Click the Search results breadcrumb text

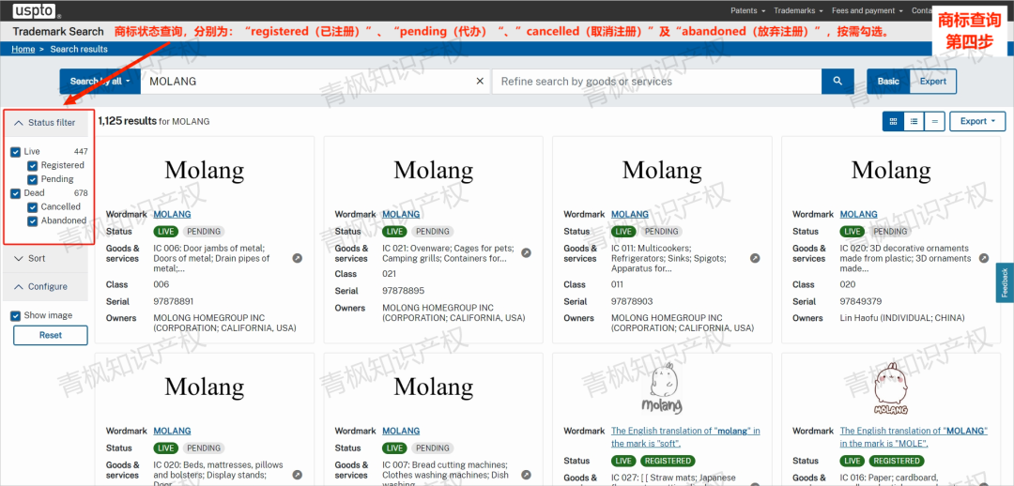pyautogui.click(x=79, y=49)
